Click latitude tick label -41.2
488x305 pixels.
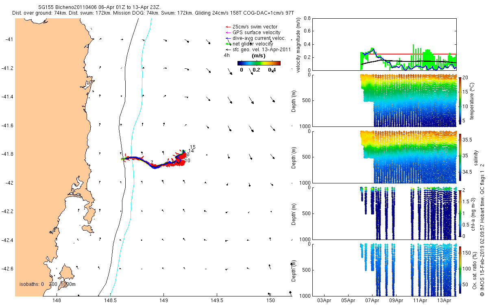8,68
